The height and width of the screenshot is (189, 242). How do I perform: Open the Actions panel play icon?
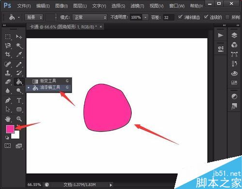click(x=221, y=35)
